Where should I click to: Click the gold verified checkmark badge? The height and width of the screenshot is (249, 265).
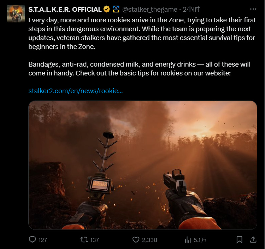[x=107, y=9]
